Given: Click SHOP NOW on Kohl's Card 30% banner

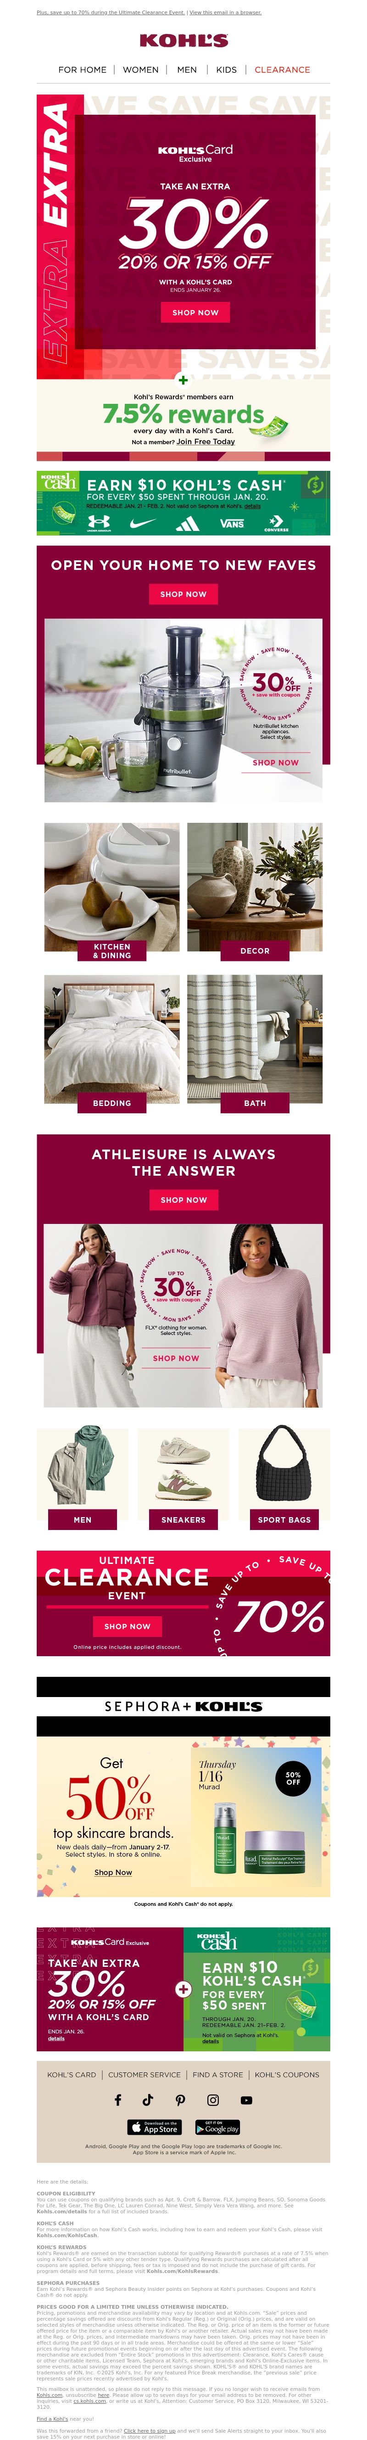Looking at the screenshot, I should (195, 312).
